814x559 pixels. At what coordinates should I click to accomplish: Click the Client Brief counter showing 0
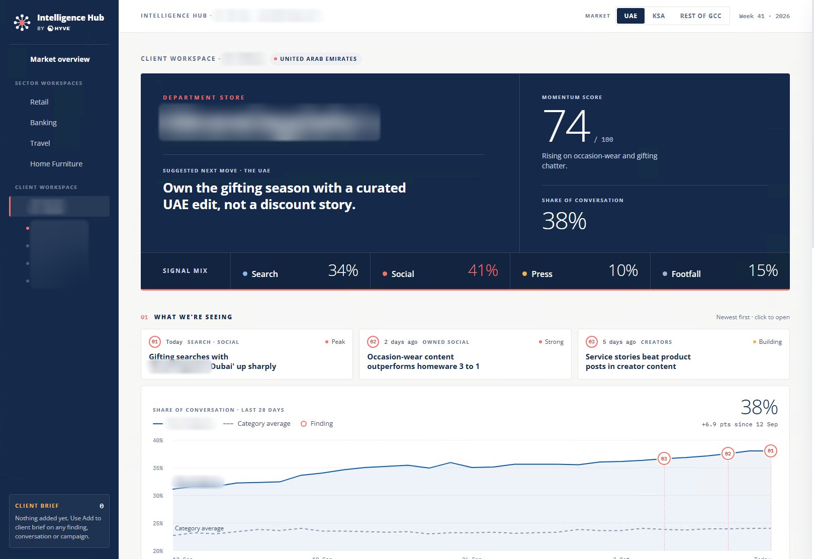102,506
